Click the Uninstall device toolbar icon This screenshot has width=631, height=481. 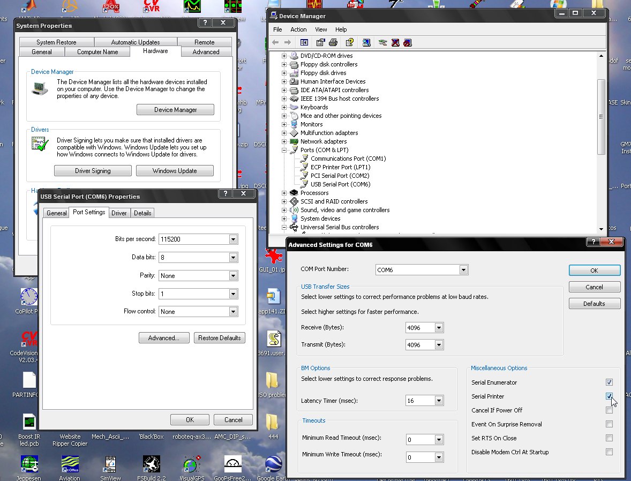tap(395, 42)
